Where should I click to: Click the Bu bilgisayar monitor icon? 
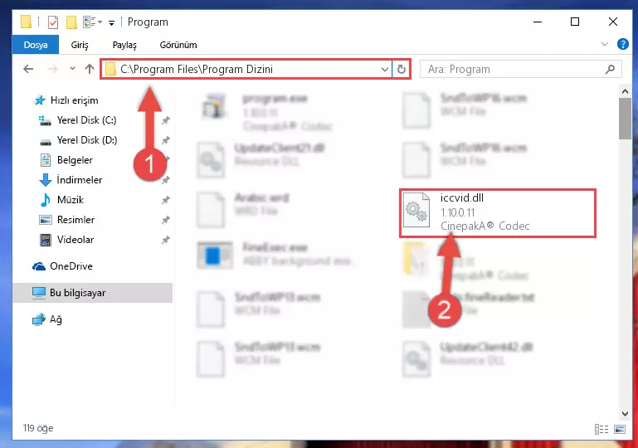[39, 293]
